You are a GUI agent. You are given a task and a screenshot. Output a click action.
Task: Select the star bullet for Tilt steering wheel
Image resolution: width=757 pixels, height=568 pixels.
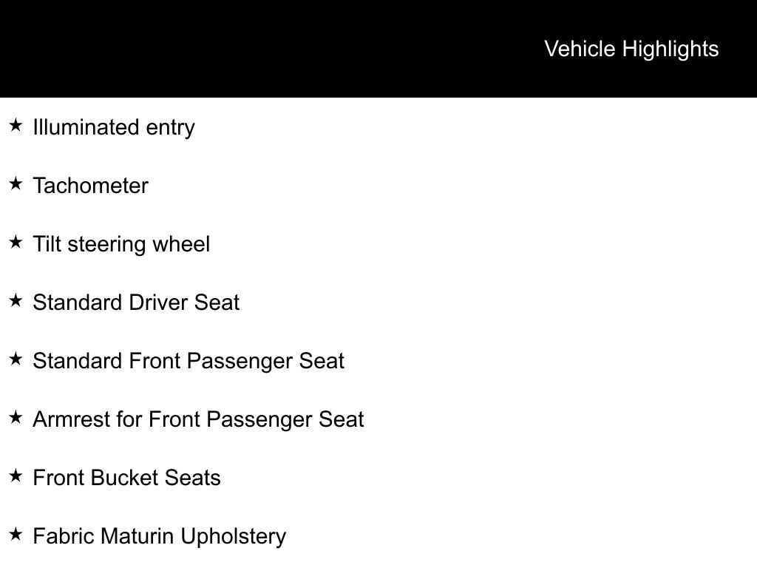(16, 243)
